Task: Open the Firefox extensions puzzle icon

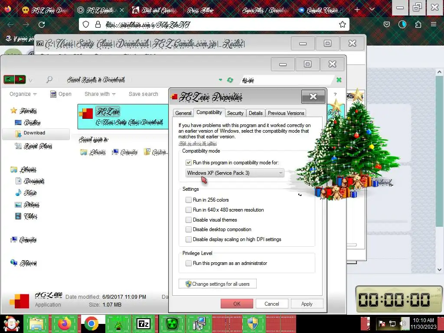Action: click(x=418, y=25)
